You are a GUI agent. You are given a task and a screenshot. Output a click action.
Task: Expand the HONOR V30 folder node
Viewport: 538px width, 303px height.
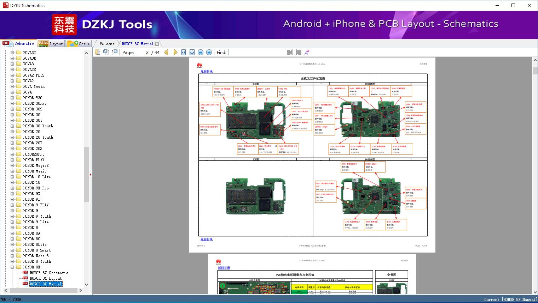(x=12, y=98)
